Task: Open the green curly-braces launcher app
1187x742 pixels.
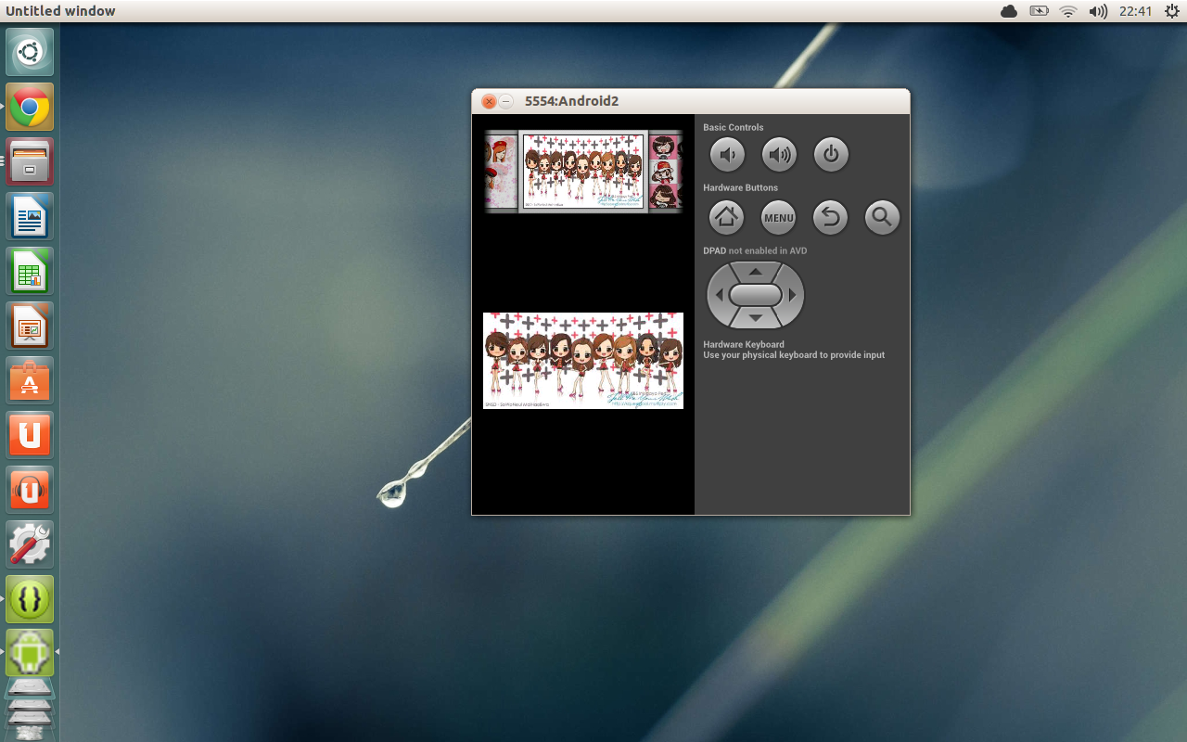Action: (30, 599)
